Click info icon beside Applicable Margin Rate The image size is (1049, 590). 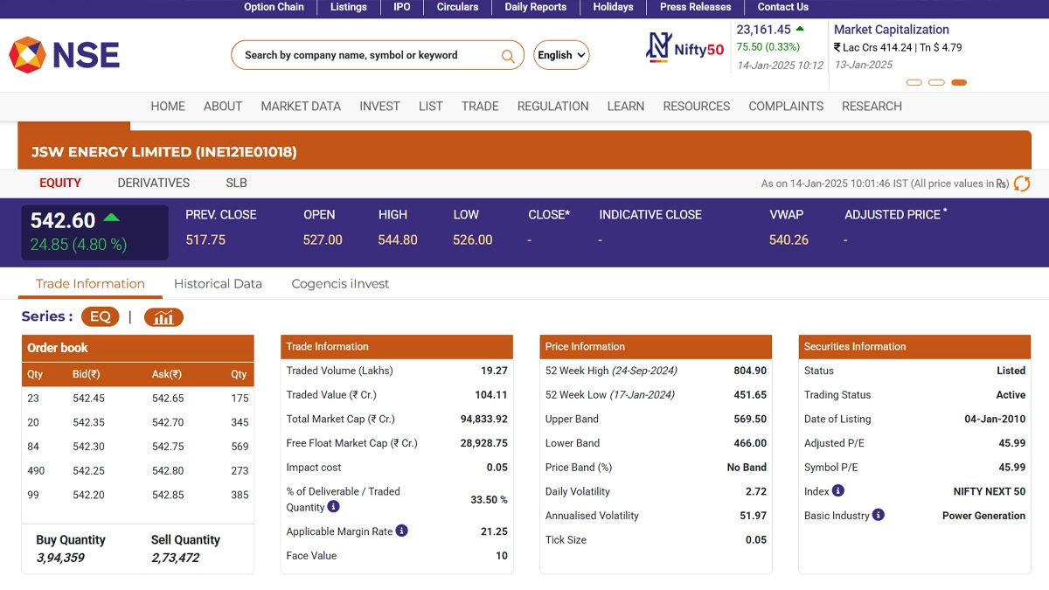[x=401, y=531]
